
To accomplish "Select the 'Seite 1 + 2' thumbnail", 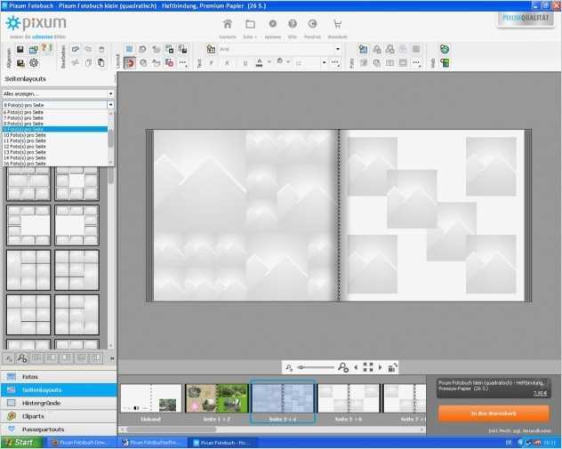I will tap(217, 398).
